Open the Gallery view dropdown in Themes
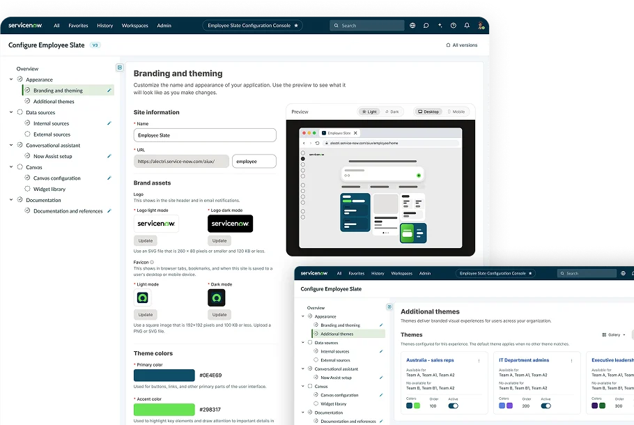The width and height of the screenshot is (634, 425). pyautogui.click(x=614, y=335)
